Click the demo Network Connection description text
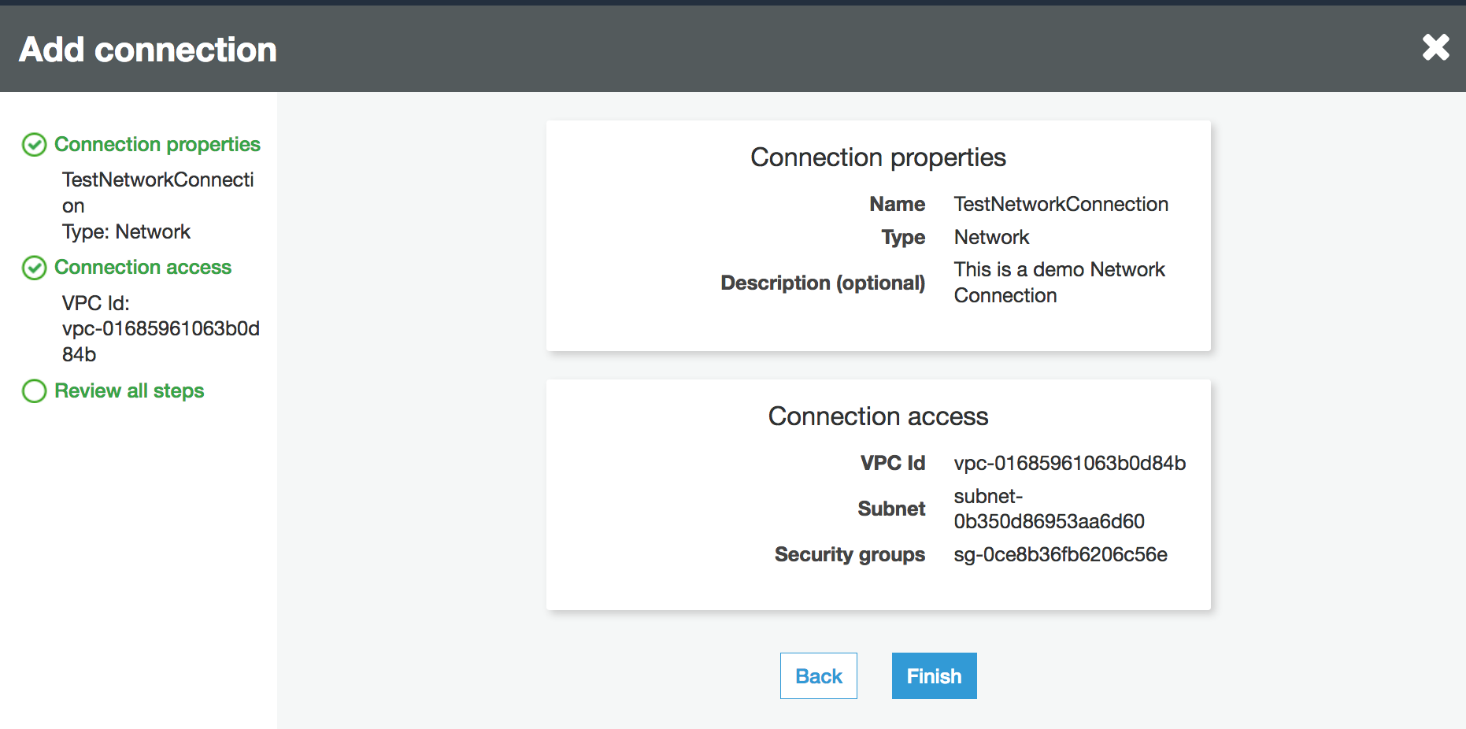The image size is (1466, 729). tap(1059, 283)
